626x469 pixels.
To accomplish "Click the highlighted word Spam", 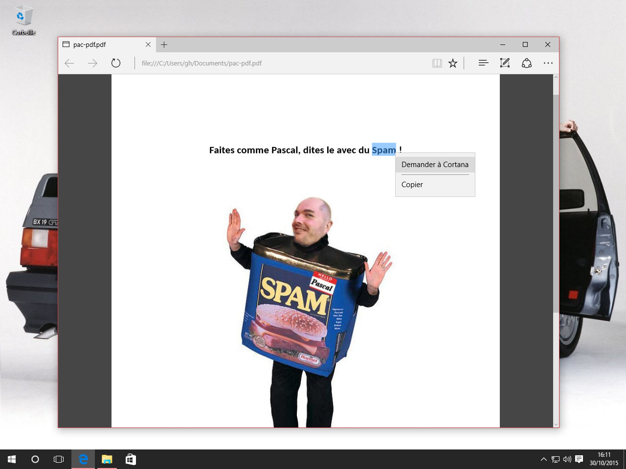I will 384,150.
